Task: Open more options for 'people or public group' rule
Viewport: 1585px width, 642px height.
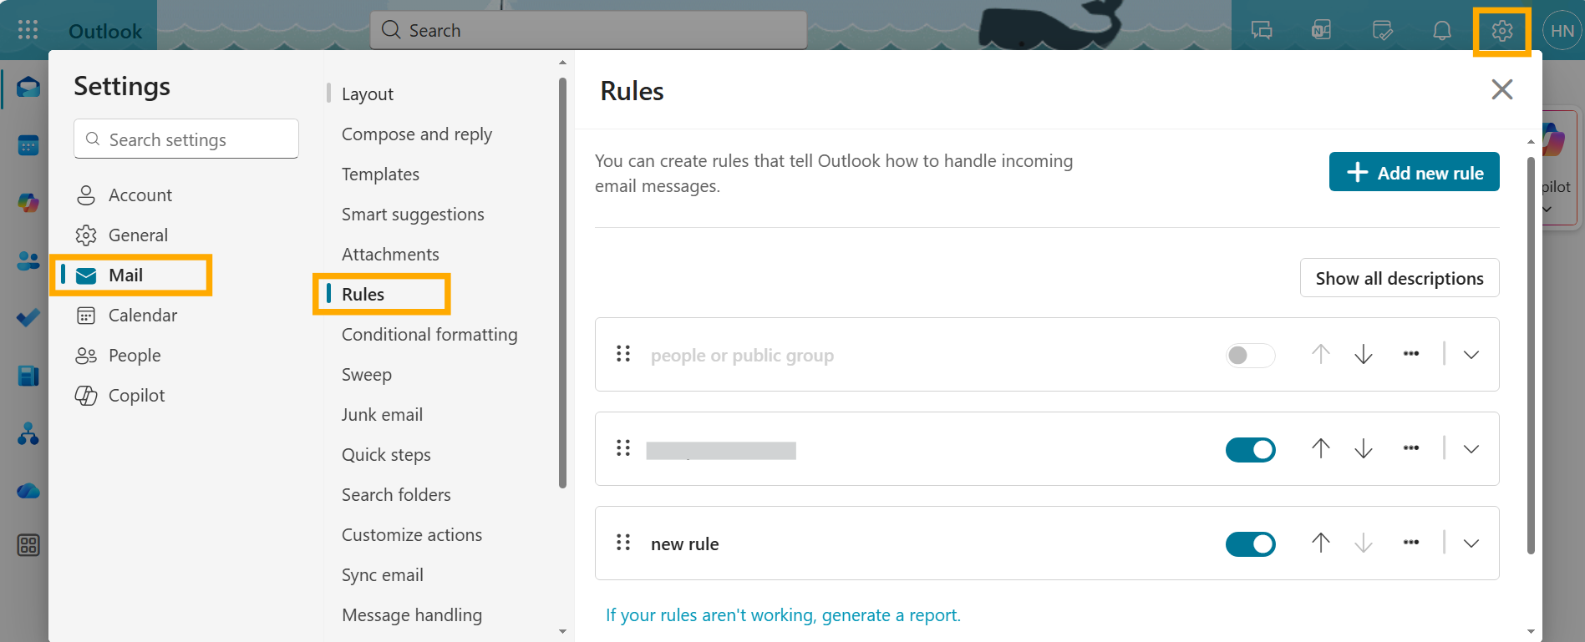Action: [x=1411, y=354]
